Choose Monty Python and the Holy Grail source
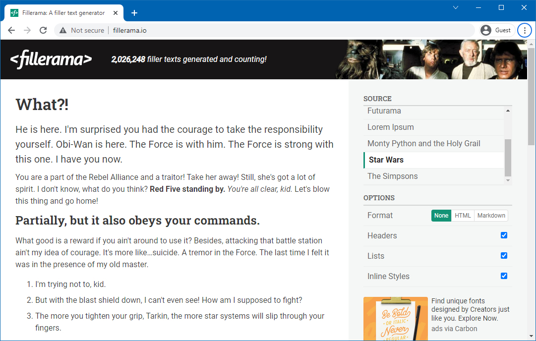Image resolution: width=536 pixels, height=341 pixels. (x=433, y=144)
